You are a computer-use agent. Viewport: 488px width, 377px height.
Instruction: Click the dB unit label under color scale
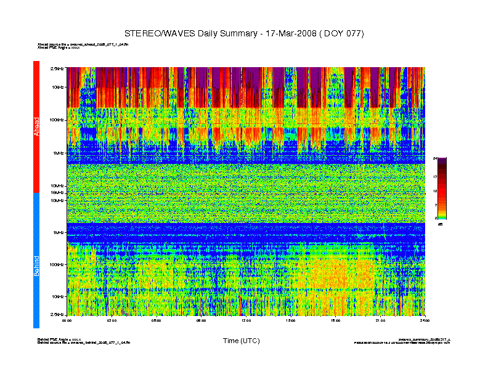click(440, 224)
